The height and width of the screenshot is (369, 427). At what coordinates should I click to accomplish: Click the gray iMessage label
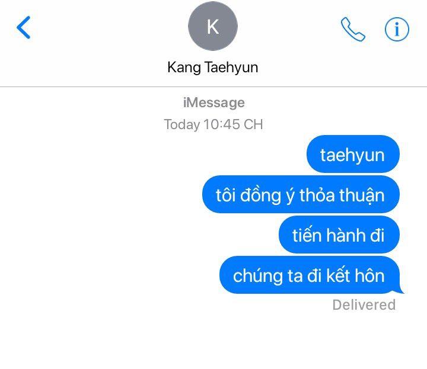point(213,103)
